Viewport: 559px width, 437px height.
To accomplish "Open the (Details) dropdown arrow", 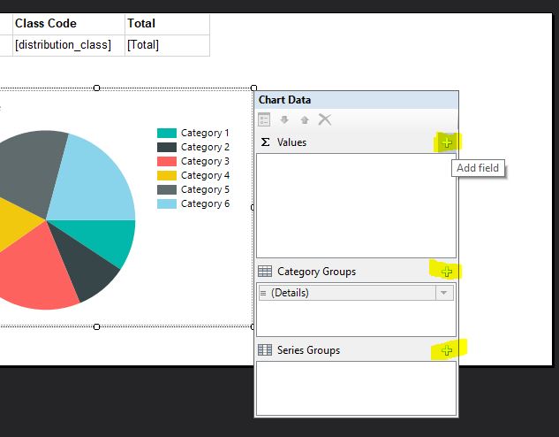I will coord(445,293).
